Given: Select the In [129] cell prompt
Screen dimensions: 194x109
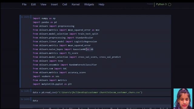Looking at the screenshot, I should click(x=25, y=99).
